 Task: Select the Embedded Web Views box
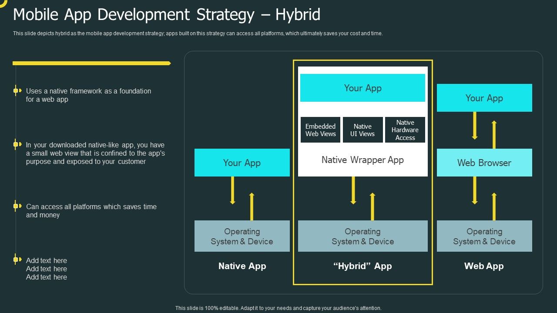click(320, 130)
